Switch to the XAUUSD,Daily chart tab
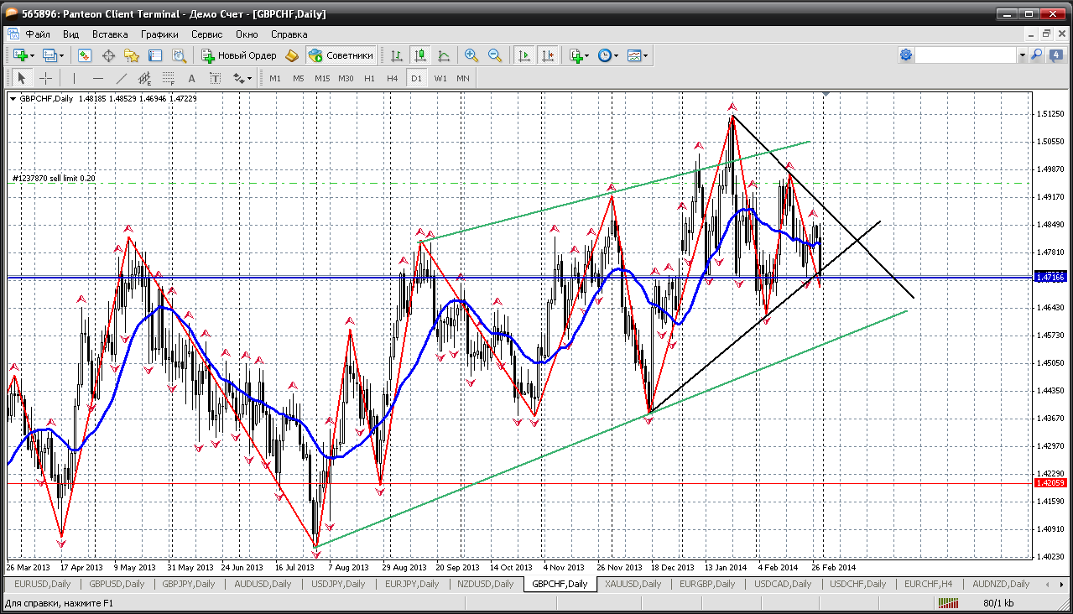The width and height of the screenshot is (1073, 614). click(x=631, y=584)
